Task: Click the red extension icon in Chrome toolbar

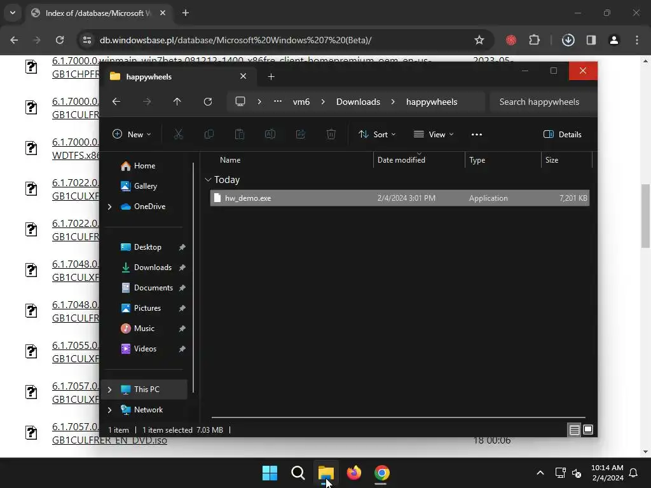Action: [511, 40]
